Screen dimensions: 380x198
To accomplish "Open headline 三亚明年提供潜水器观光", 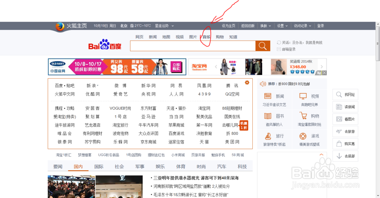I will (x=196, y=178).
